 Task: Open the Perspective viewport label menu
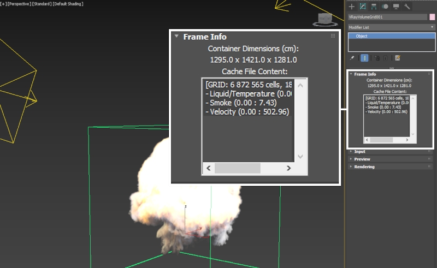(20, 3)
